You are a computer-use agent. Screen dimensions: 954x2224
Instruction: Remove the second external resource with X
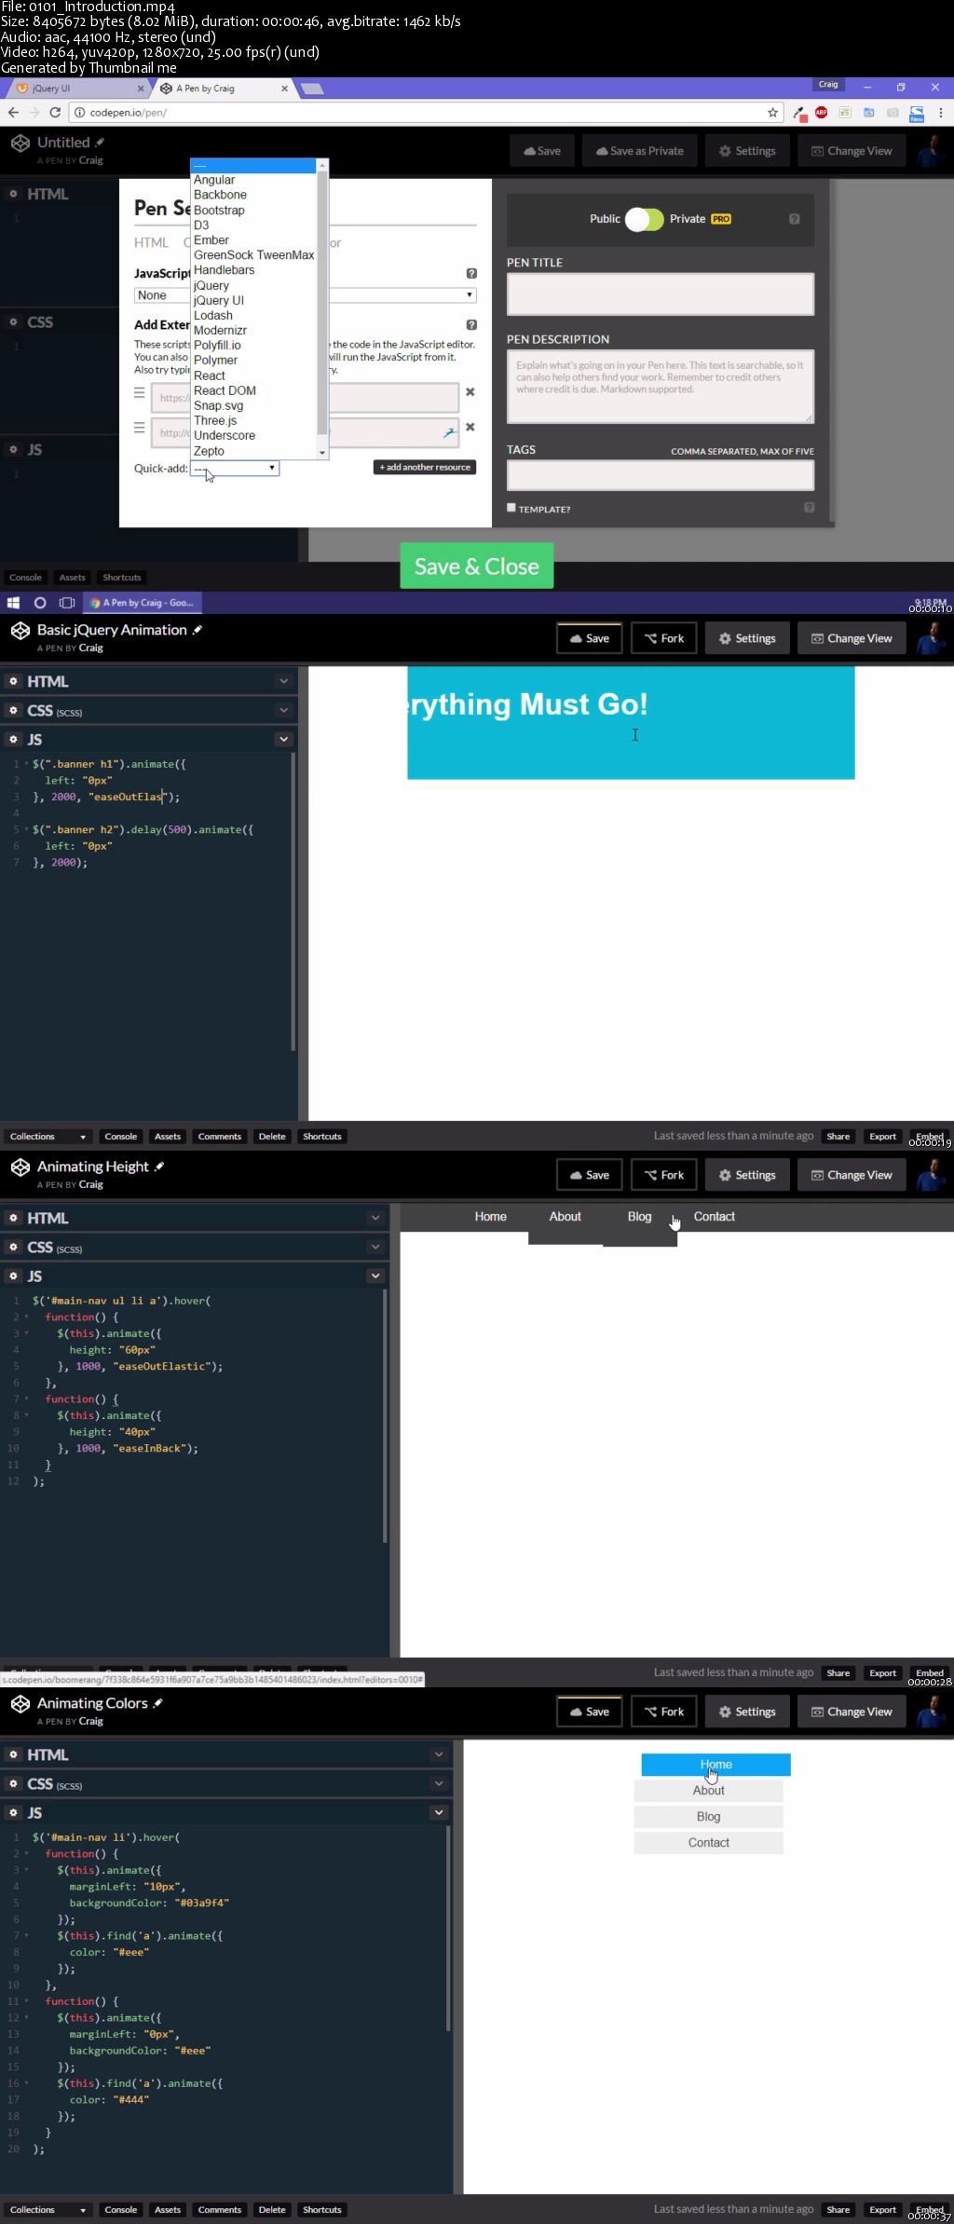(470, 427)
